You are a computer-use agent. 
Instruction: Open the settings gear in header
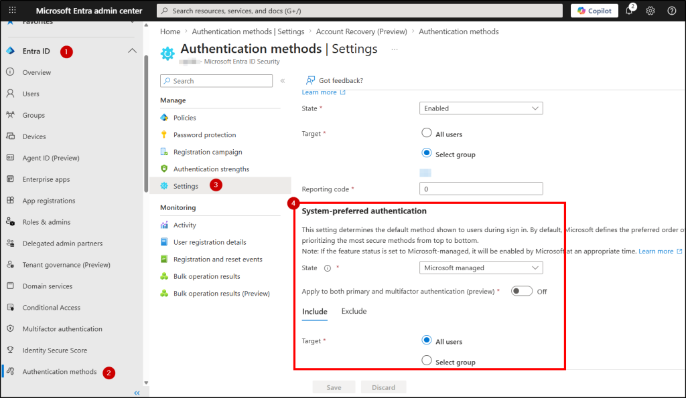click(650, 11)
